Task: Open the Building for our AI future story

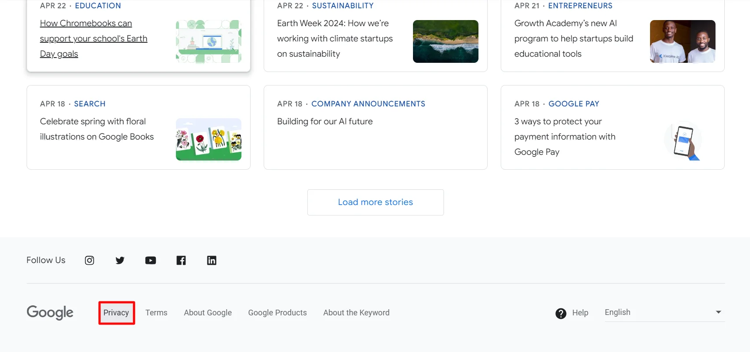Action: (325, 121)
